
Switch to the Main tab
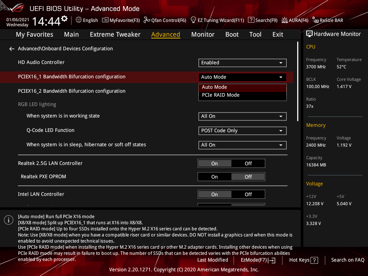(x=72, y=34)
